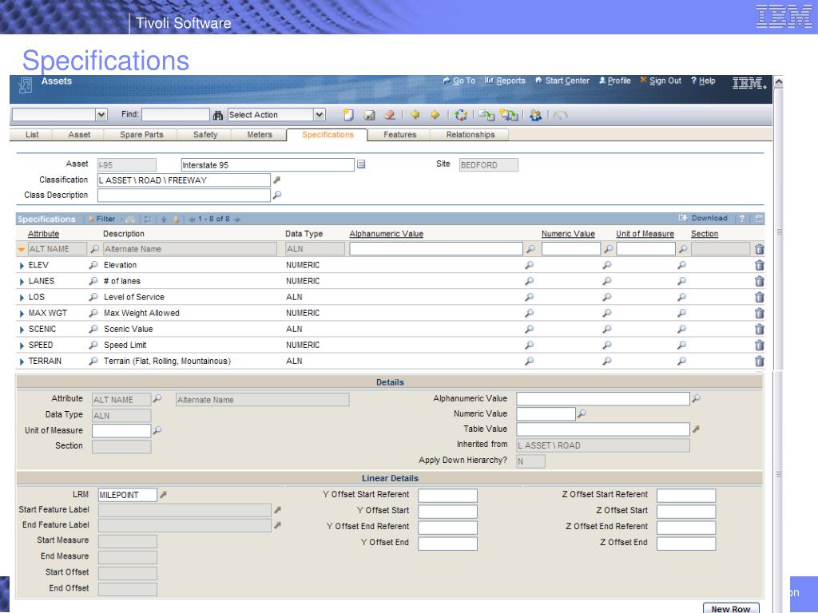Click the End Feature Label detail icon

[x=277, y=525]
